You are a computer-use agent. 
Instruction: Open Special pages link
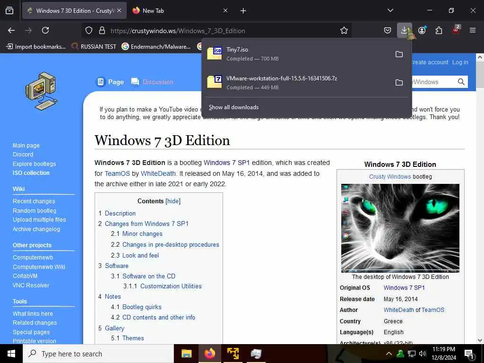pos(31,332)
